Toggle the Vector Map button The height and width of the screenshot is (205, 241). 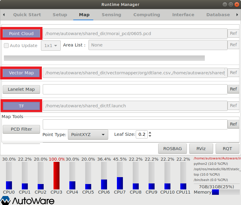21,73
